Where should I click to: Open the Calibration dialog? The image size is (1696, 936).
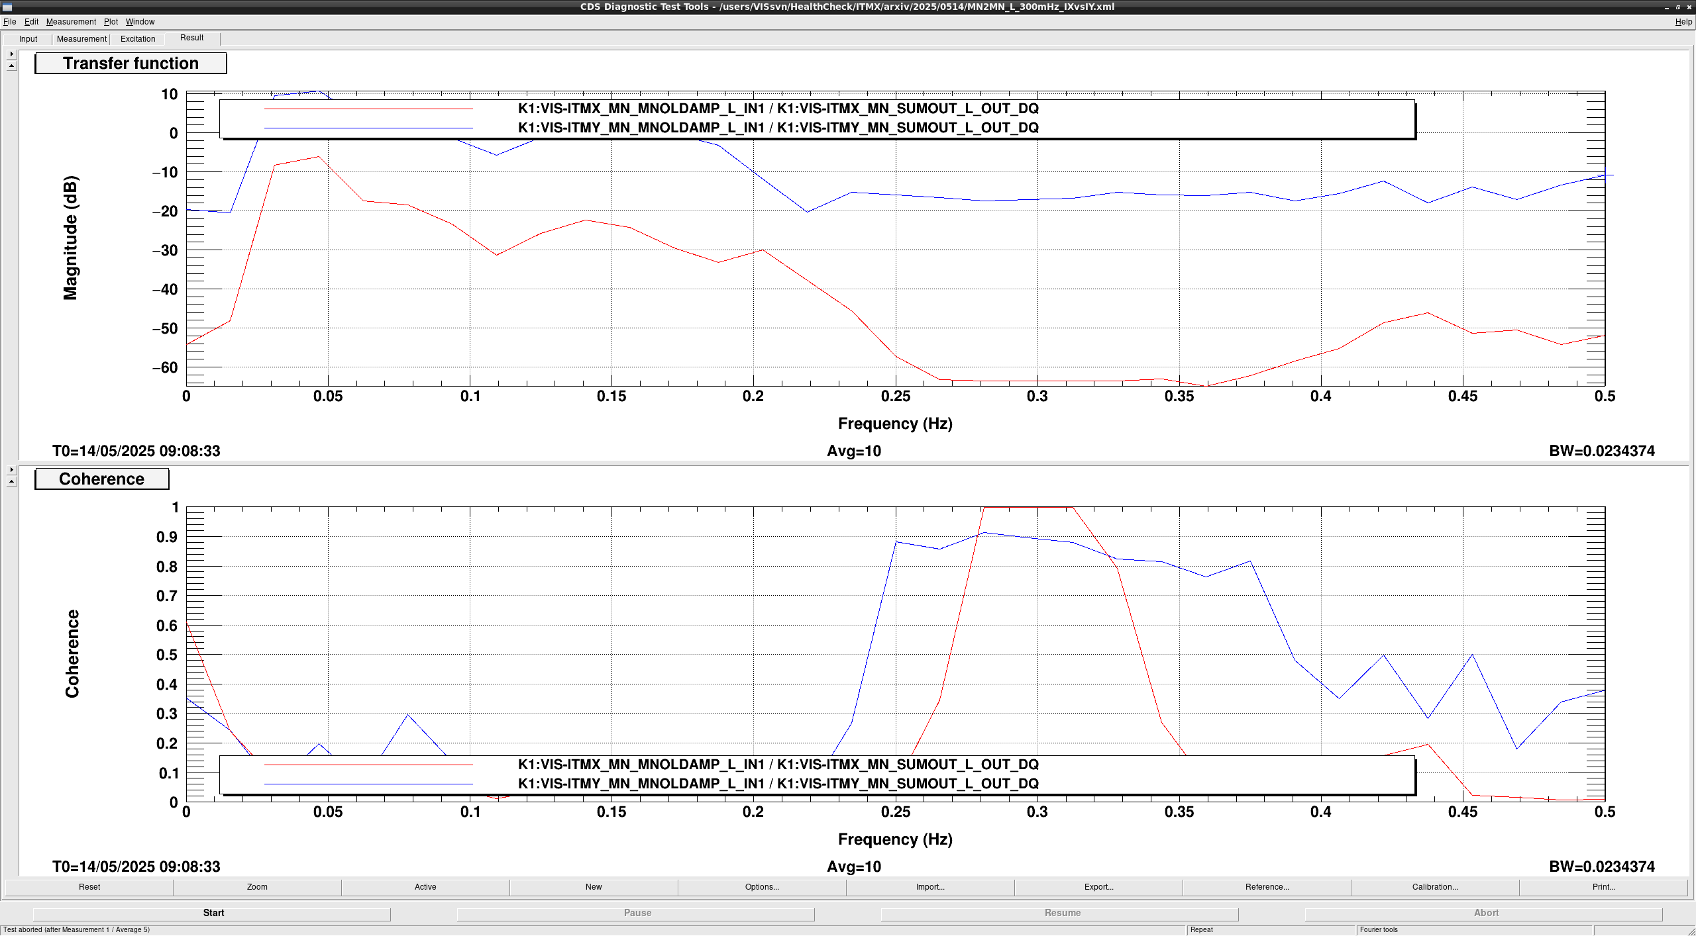click(1435, 887)
